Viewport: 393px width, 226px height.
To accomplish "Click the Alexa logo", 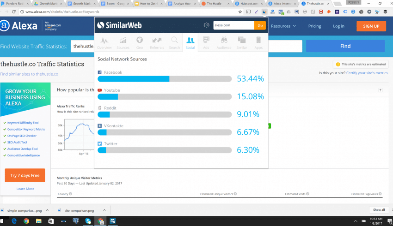I will [x=18, y=26].
